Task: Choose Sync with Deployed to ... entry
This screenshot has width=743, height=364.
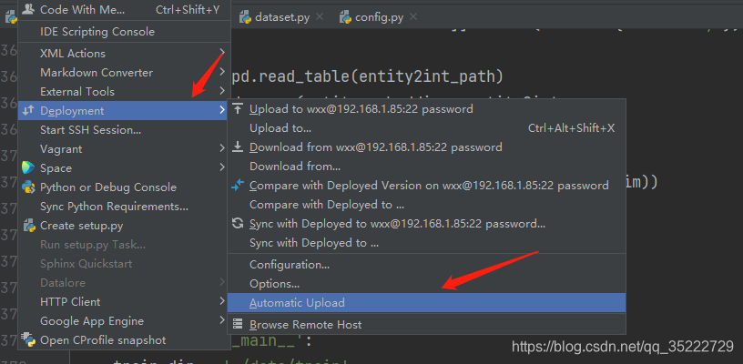Action: [x=426, y=243]
